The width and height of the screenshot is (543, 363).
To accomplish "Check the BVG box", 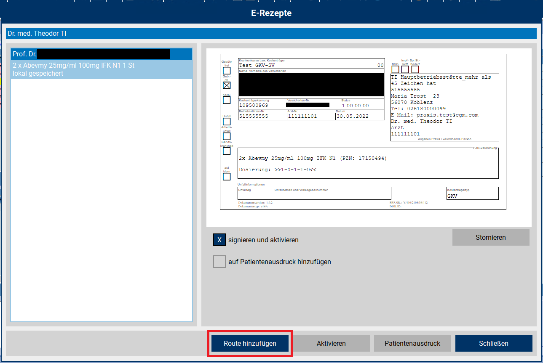I will 395,69.
